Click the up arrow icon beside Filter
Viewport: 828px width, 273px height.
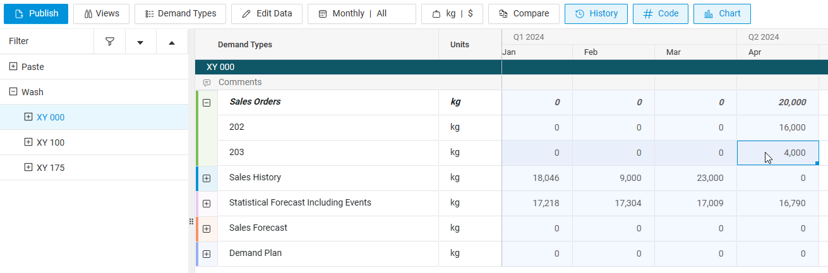tap(172, 42)
